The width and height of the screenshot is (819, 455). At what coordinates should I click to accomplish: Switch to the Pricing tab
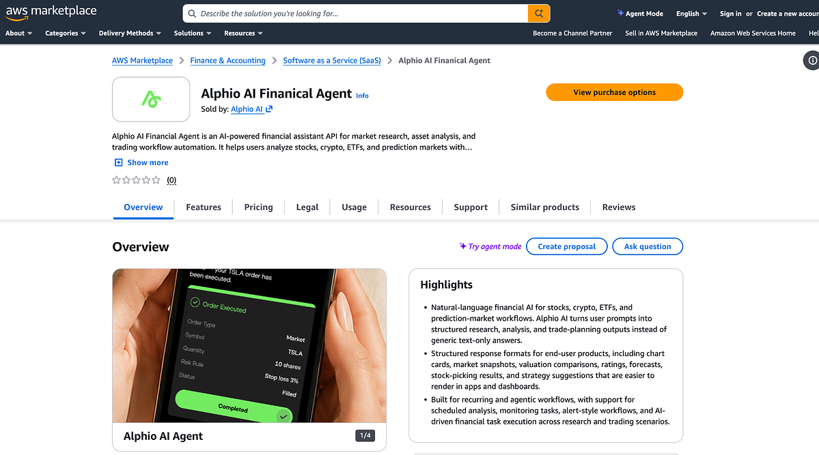(x=259, y=207)
